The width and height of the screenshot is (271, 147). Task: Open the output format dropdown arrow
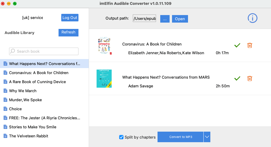[207, 137]
